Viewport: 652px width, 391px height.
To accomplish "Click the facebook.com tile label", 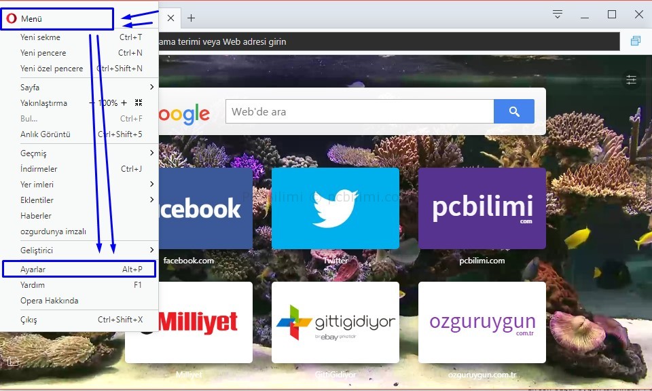I will [x=189, y=261].
